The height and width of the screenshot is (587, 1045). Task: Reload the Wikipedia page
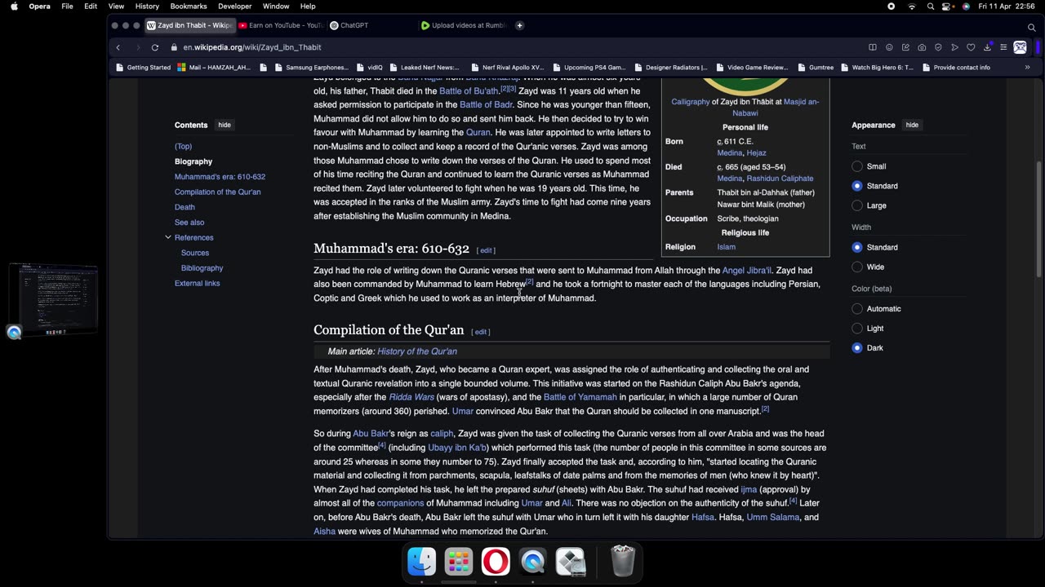[154, 47]
